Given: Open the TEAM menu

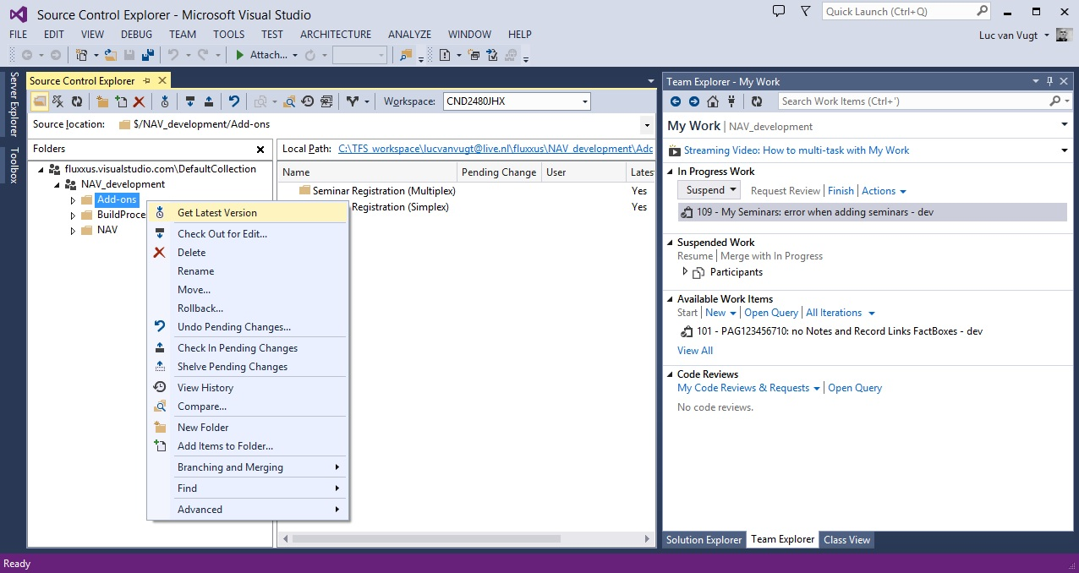Looking at the screenshot, I should [183, 35].
